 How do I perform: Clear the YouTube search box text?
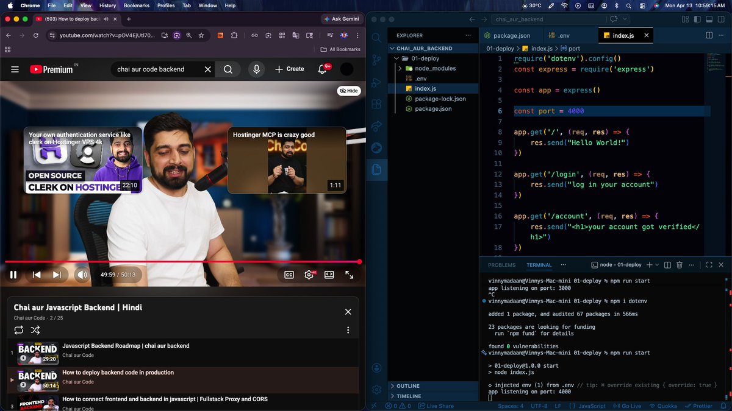208,69
